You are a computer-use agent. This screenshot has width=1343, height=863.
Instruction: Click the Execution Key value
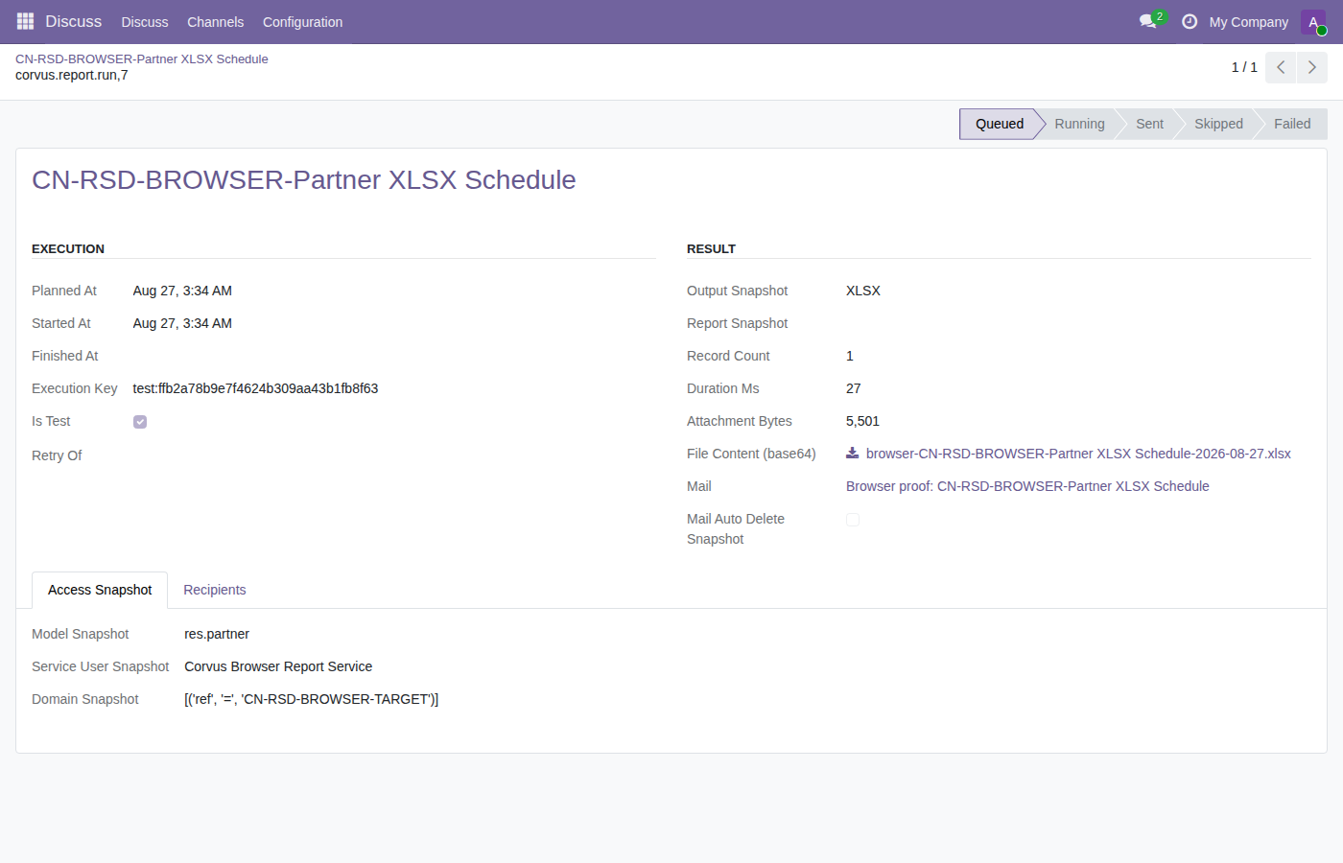pos(255,388)
